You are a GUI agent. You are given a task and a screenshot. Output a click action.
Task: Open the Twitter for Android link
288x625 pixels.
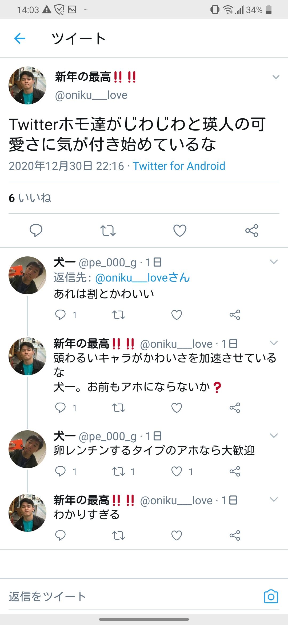(x=179, y=166)
